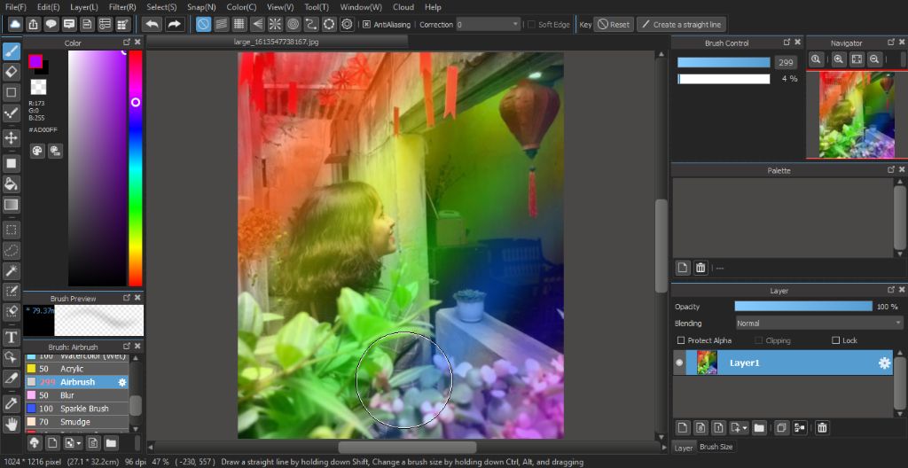Image resolution: width=908 pixels, height=468 pixels.
Task: Click the export/share icon in toolbar
Action: pyautogui.click(x=33, y=24)
